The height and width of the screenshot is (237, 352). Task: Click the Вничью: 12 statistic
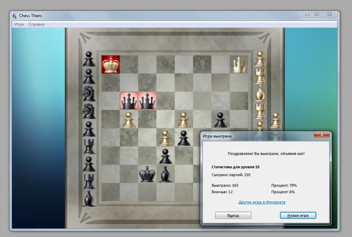(x=222, y=192)
